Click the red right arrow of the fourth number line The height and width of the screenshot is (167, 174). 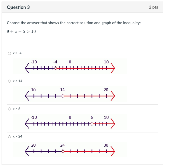tap(113, 151)
